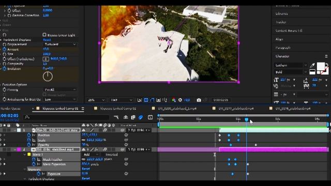Toggle the Mask Feather constrain proportions link
This screenshot has height=186, width=331.
(x=83, y=160)
